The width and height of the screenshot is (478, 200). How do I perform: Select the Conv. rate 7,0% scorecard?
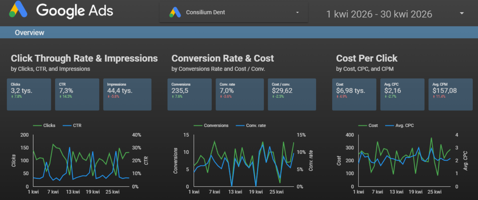(238, 94)
